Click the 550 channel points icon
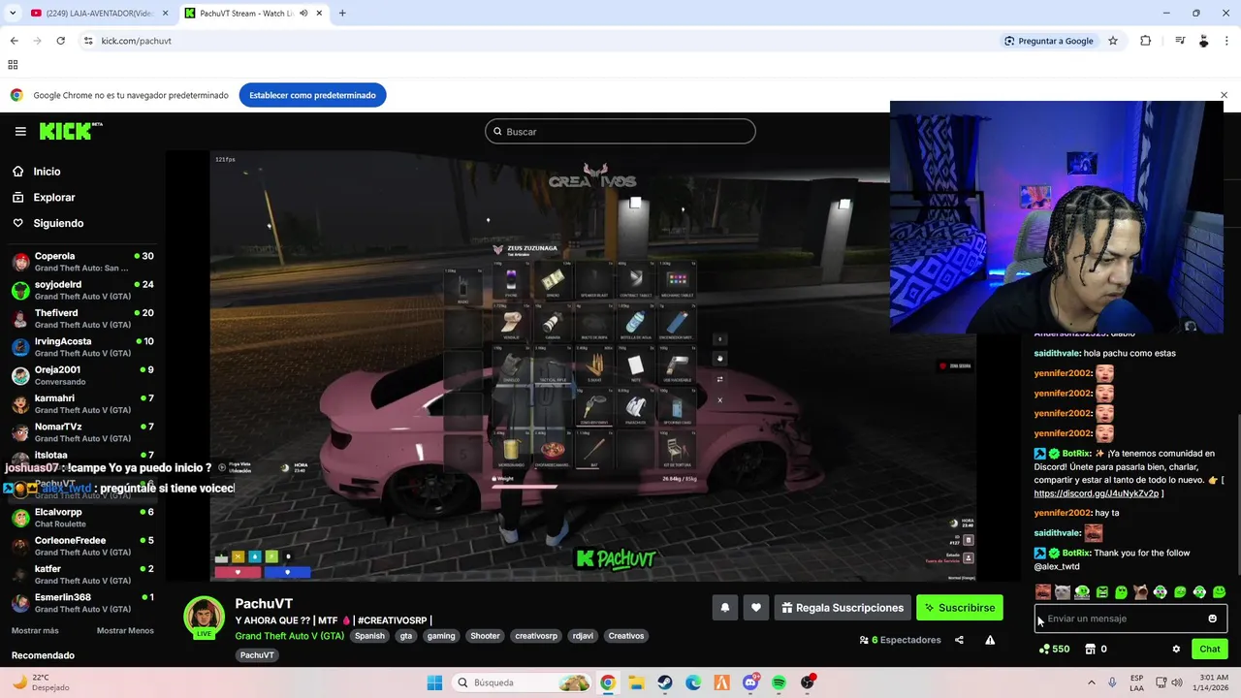This screenshot has height=698, width=1241. point(1044,650)
